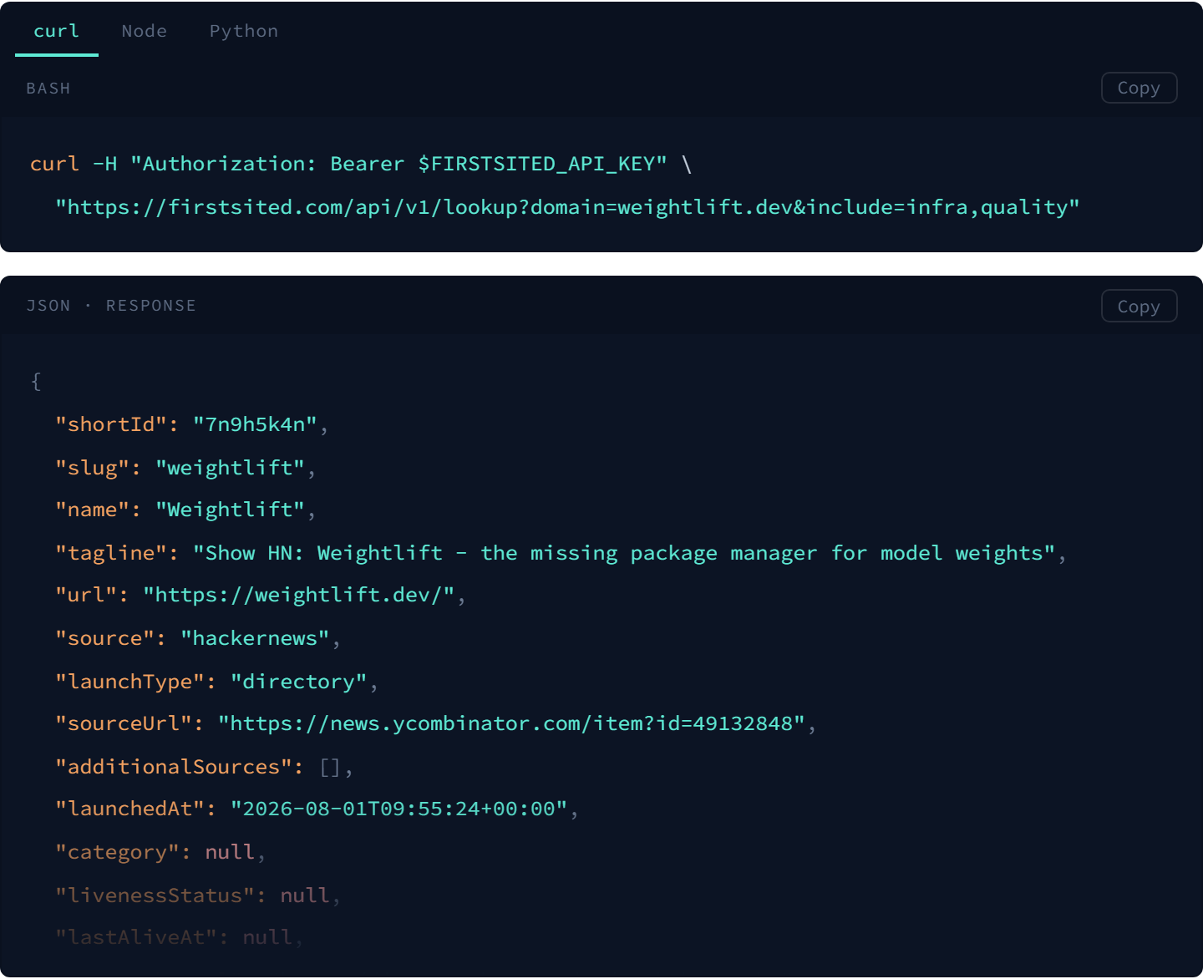Click the JSON · RESPONSE header label
The image size is (1203, 979).
[111, 306]
